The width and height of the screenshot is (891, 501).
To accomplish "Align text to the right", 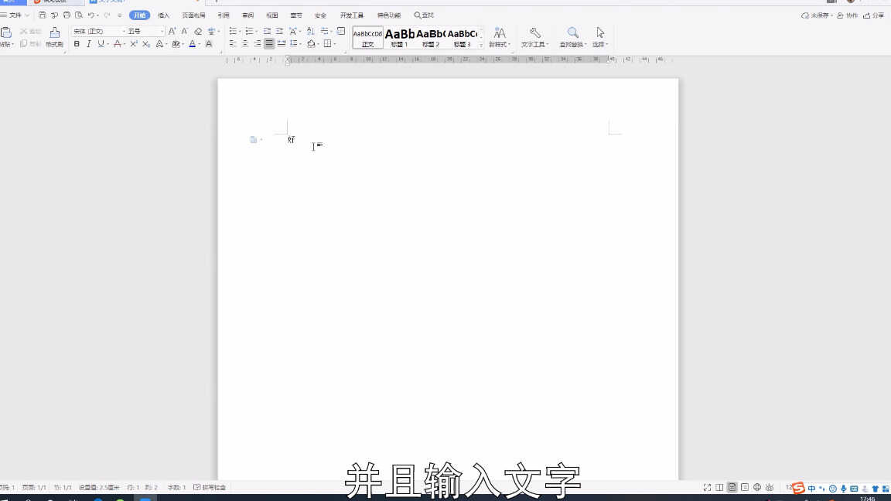I will 258,44.
